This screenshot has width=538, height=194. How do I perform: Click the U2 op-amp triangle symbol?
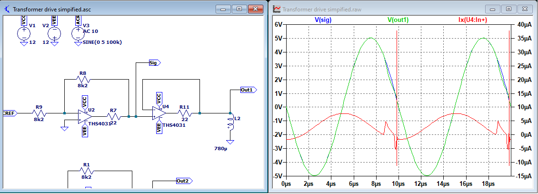pyautogui.click(x=85, y=115)
